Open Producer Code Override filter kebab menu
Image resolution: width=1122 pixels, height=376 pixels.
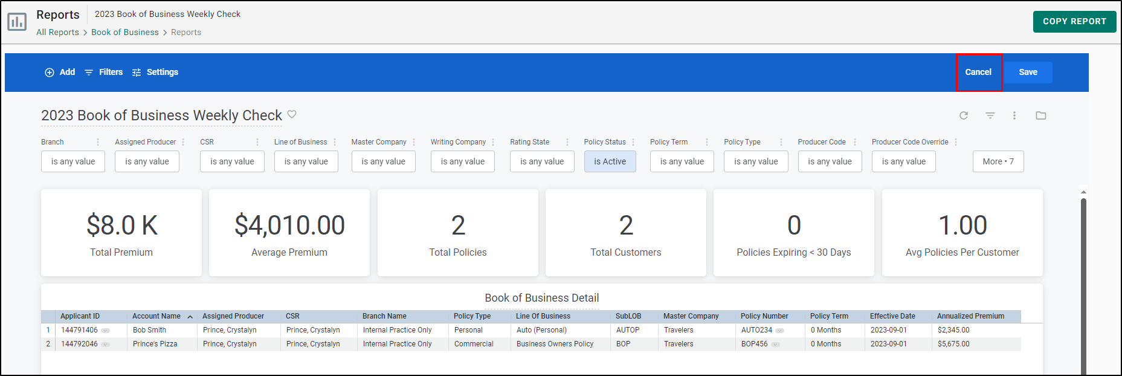coord(956,142)
